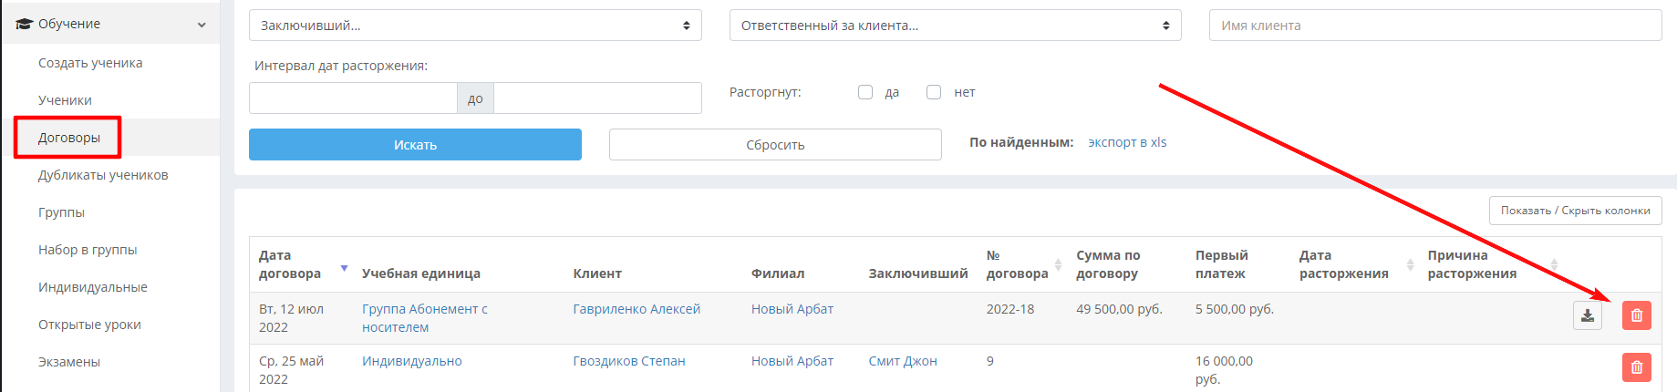Select 16 000,00 руб. payment cell

pos(1224,370)
